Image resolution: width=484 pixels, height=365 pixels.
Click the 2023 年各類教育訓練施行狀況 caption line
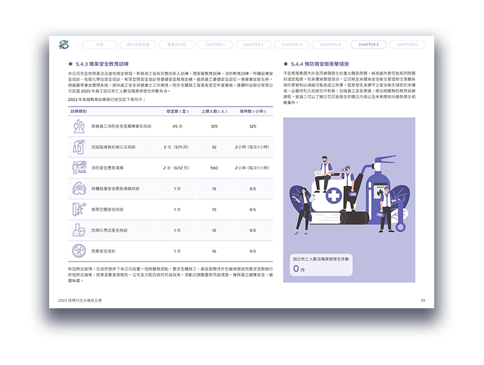tap(107, 100)
